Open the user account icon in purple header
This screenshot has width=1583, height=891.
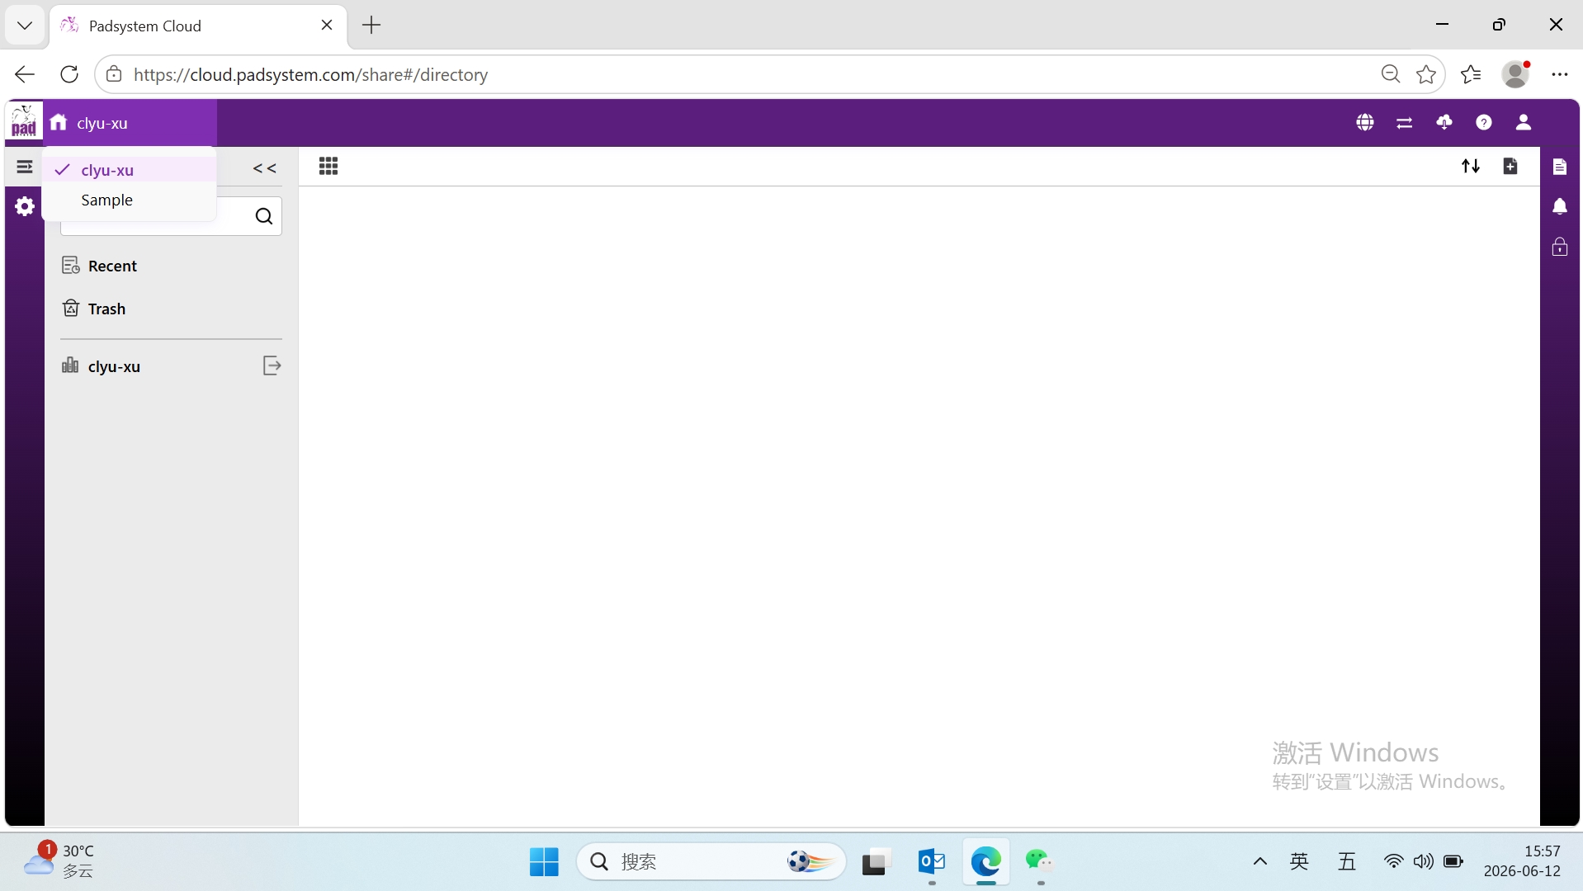1524,123
